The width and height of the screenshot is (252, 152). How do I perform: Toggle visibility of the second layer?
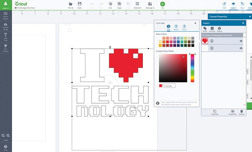point(241,48)
